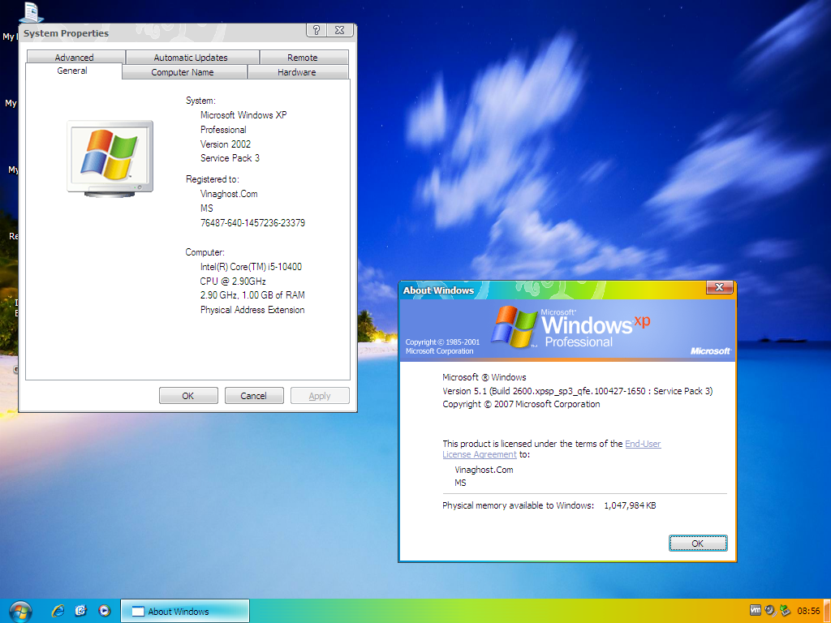Click the About Windows taskbar button
The image size is (831, 623).
click(185, 612)
